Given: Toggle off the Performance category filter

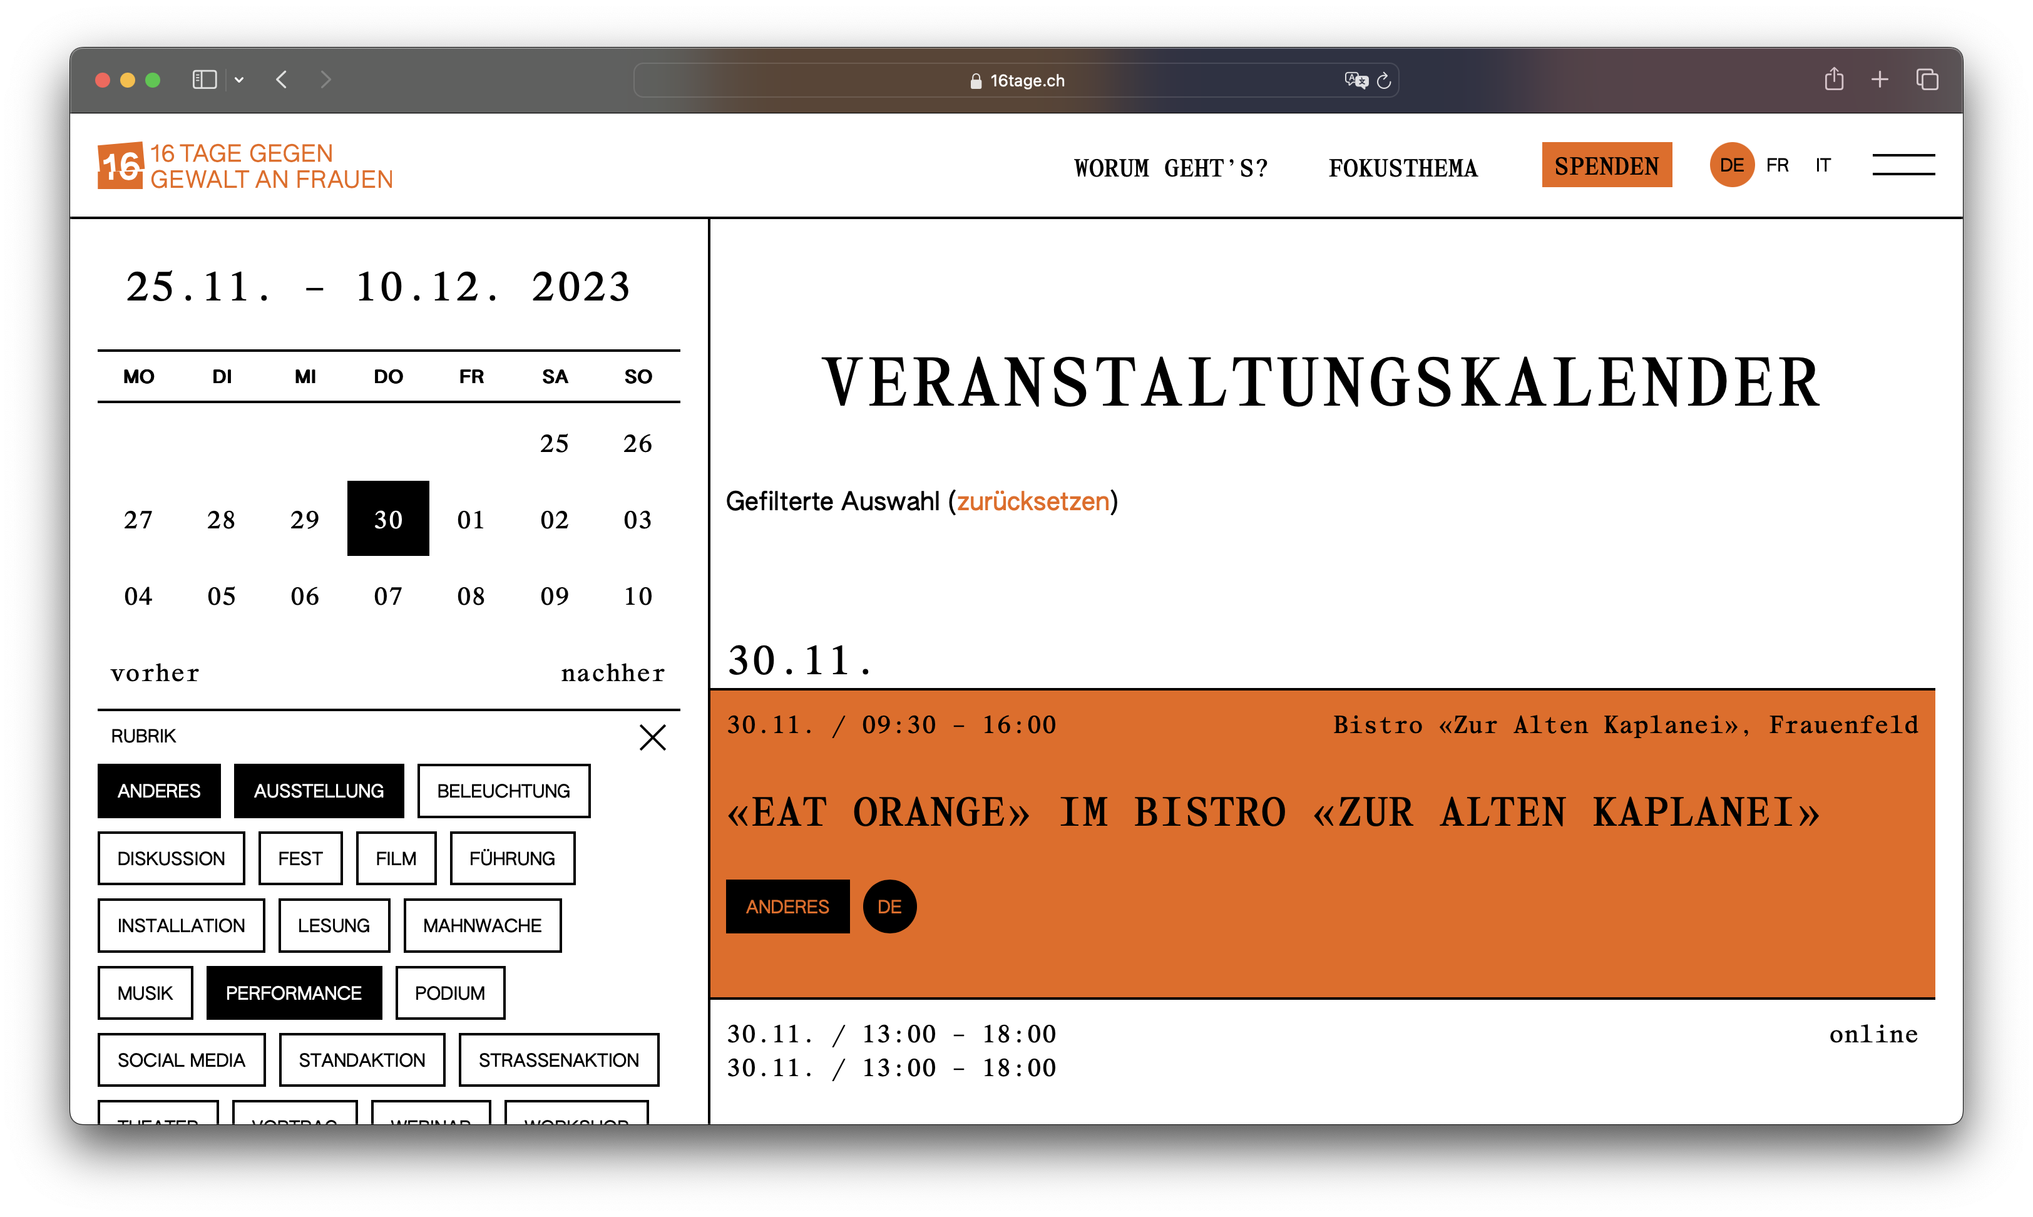Looking at the screenshot, I should click(x=294, y=992).
